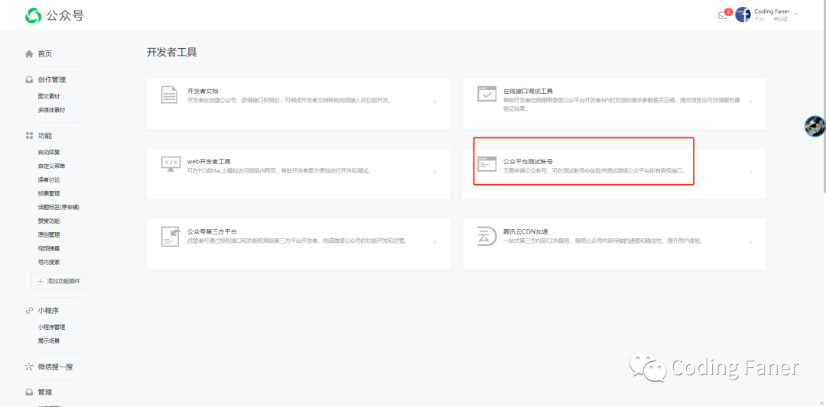Image resolution: width=826 pixels, height=407 pixels.
Task: Go to 首页 in the sidebar
Action: [x=45, y=53]
